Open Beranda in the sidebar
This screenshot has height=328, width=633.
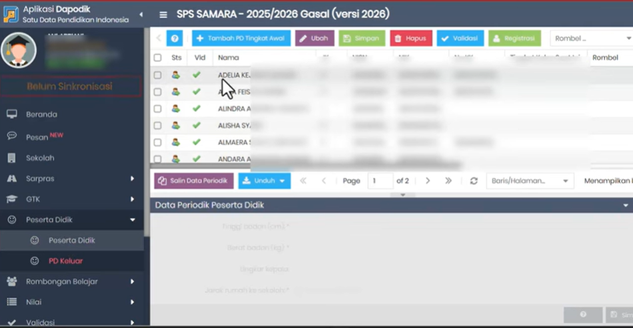(x=41, y=114)
